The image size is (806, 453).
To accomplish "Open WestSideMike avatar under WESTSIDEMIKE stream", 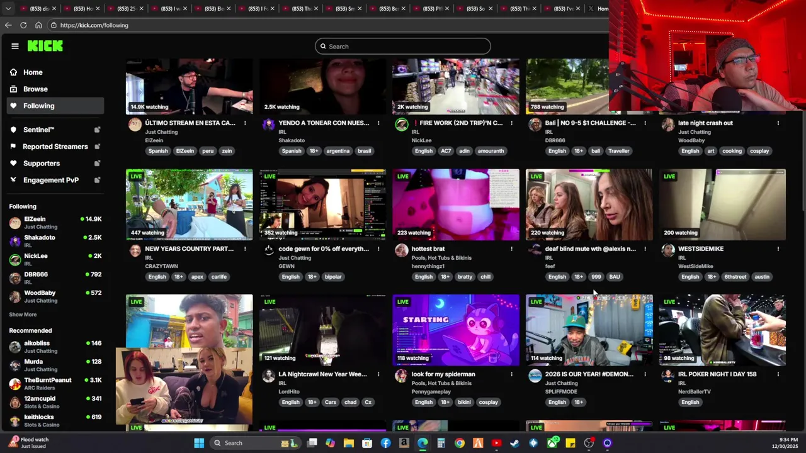I will [668, 250].
